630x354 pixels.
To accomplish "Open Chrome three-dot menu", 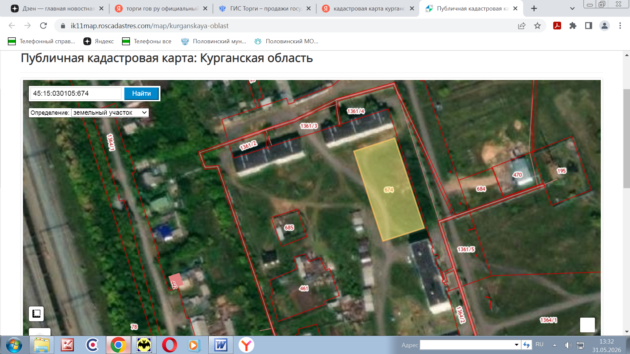I will (x=620, y=26).
